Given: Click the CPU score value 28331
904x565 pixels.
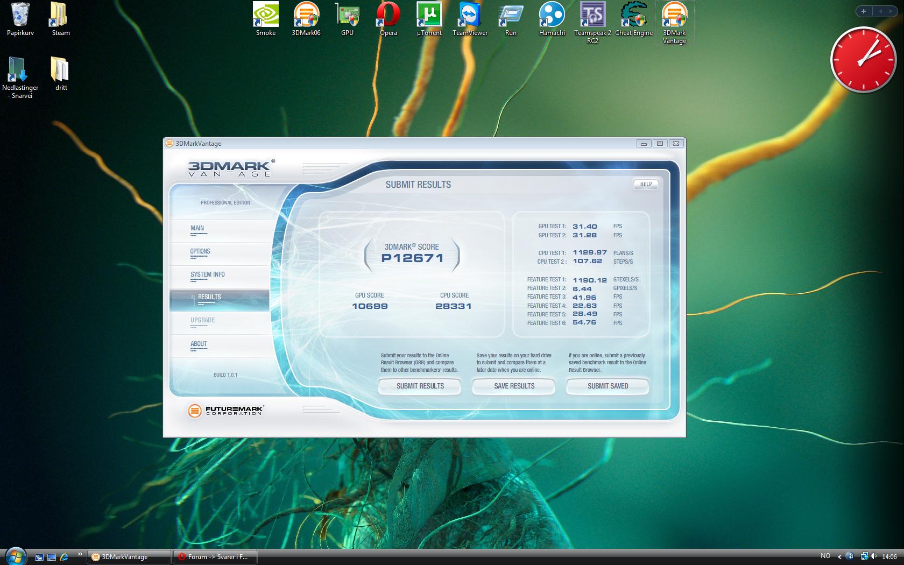Looking at the screenshot, I should pyautogui.click(x=454, y=306).
